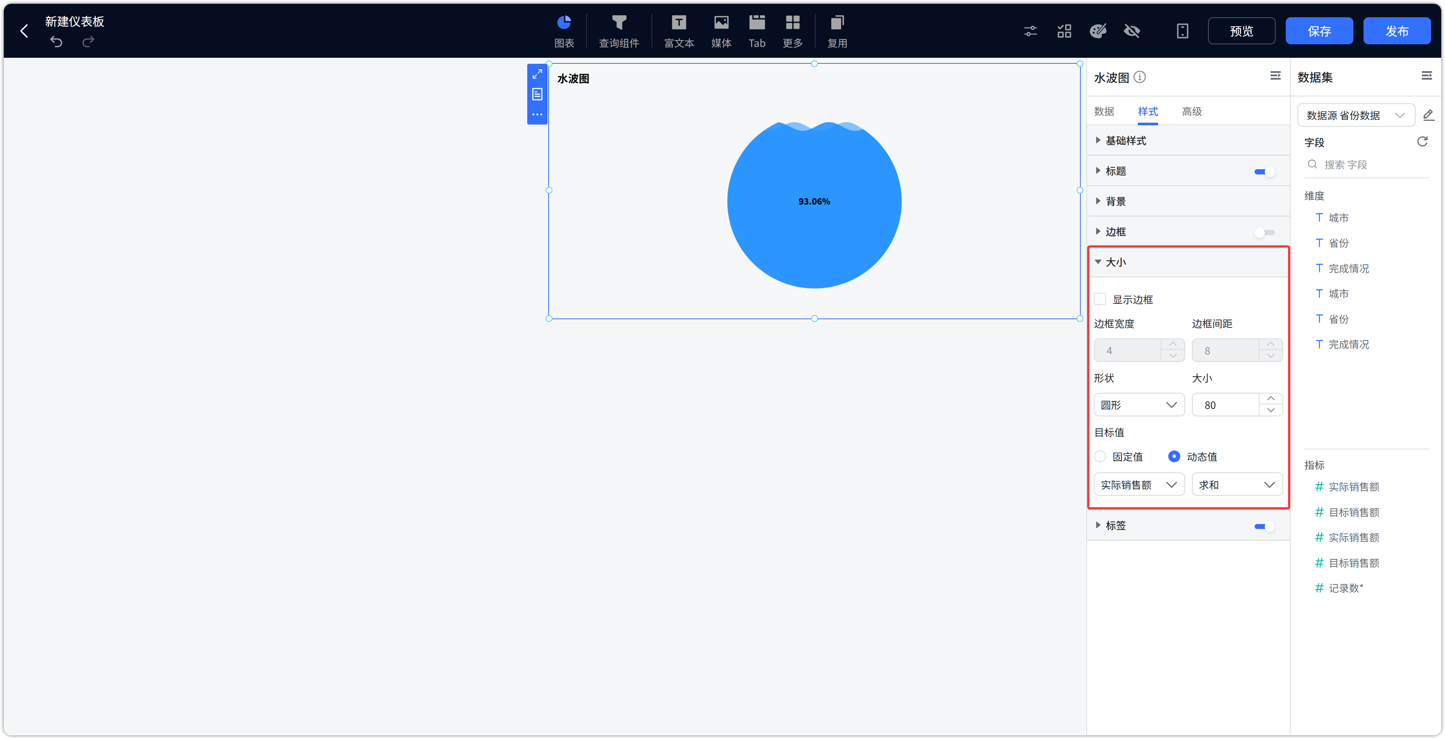Toggle the 标题 switch off
Image resolution: width=1445 pixels, height=739 pixels.
1264,172
